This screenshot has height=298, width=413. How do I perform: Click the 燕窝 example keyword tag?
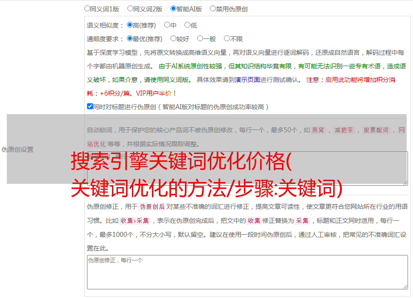[x=318, y=130]
